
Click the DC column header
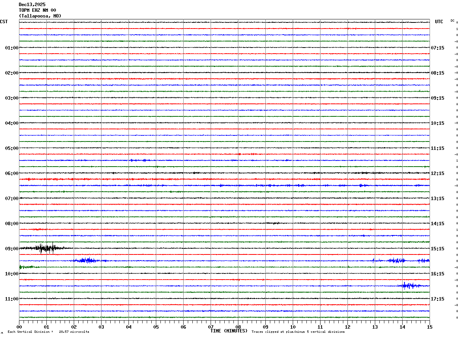[452, 21]
